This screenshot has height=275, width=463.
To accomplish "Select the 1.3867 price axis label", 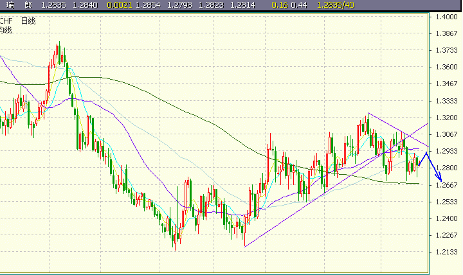I will (x=446, y=33).
